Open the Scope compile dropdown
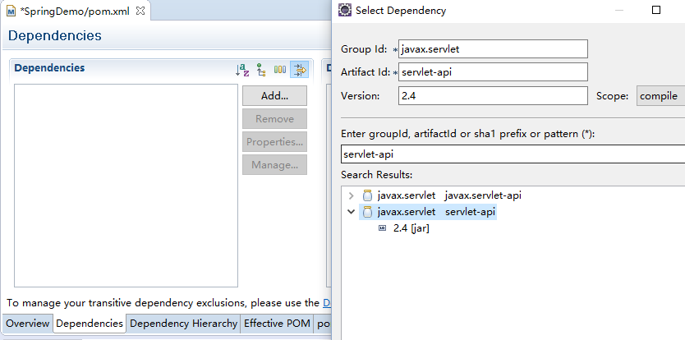 click(x=660, y=96)
